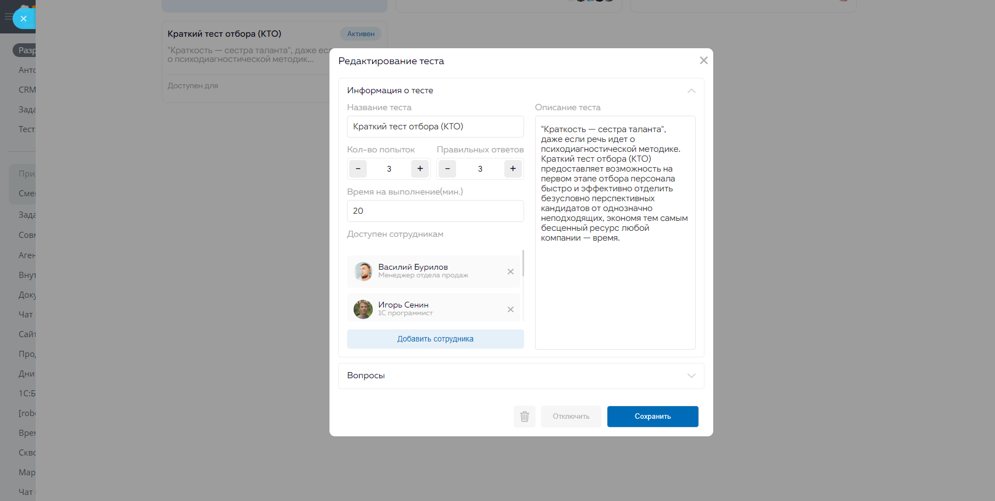Viewport: 995px width, 501px height.
Task: Increase Правильных ответов with plus button
Action: (x=513, y=169)
